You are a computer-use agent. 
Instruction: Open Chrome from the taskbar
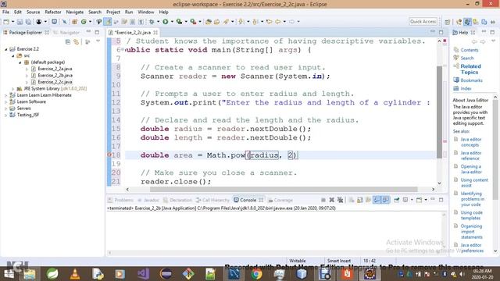coord(256,274)
